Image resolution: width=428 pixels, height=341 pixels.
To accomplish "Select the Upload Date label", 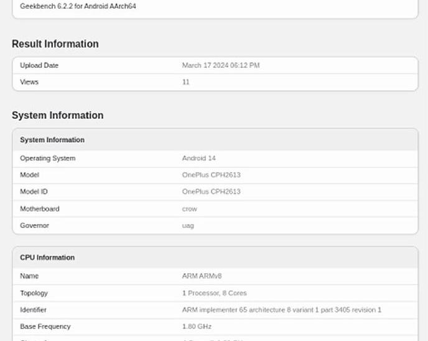I will coord(39,65).
